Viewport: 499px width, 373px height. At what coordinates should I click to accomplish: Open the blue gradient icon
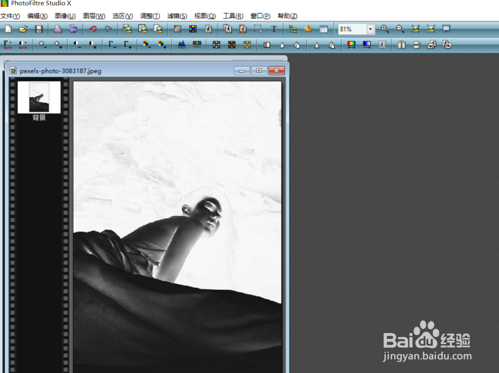367,45
